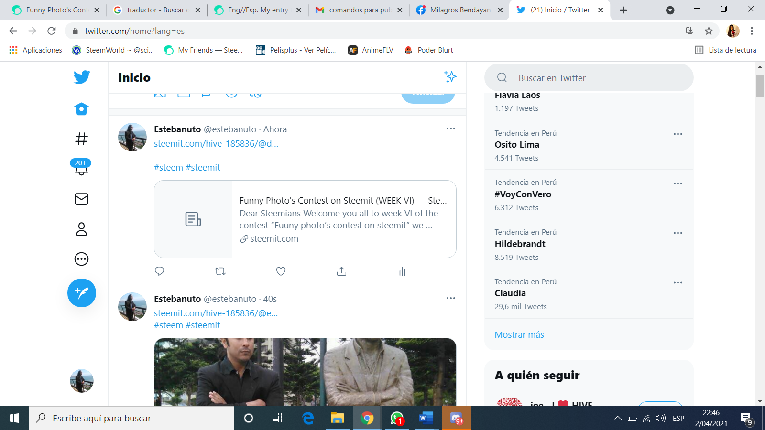Open Profile person icon in sidebar
The image size is (765, 430).
pos(82,229)
